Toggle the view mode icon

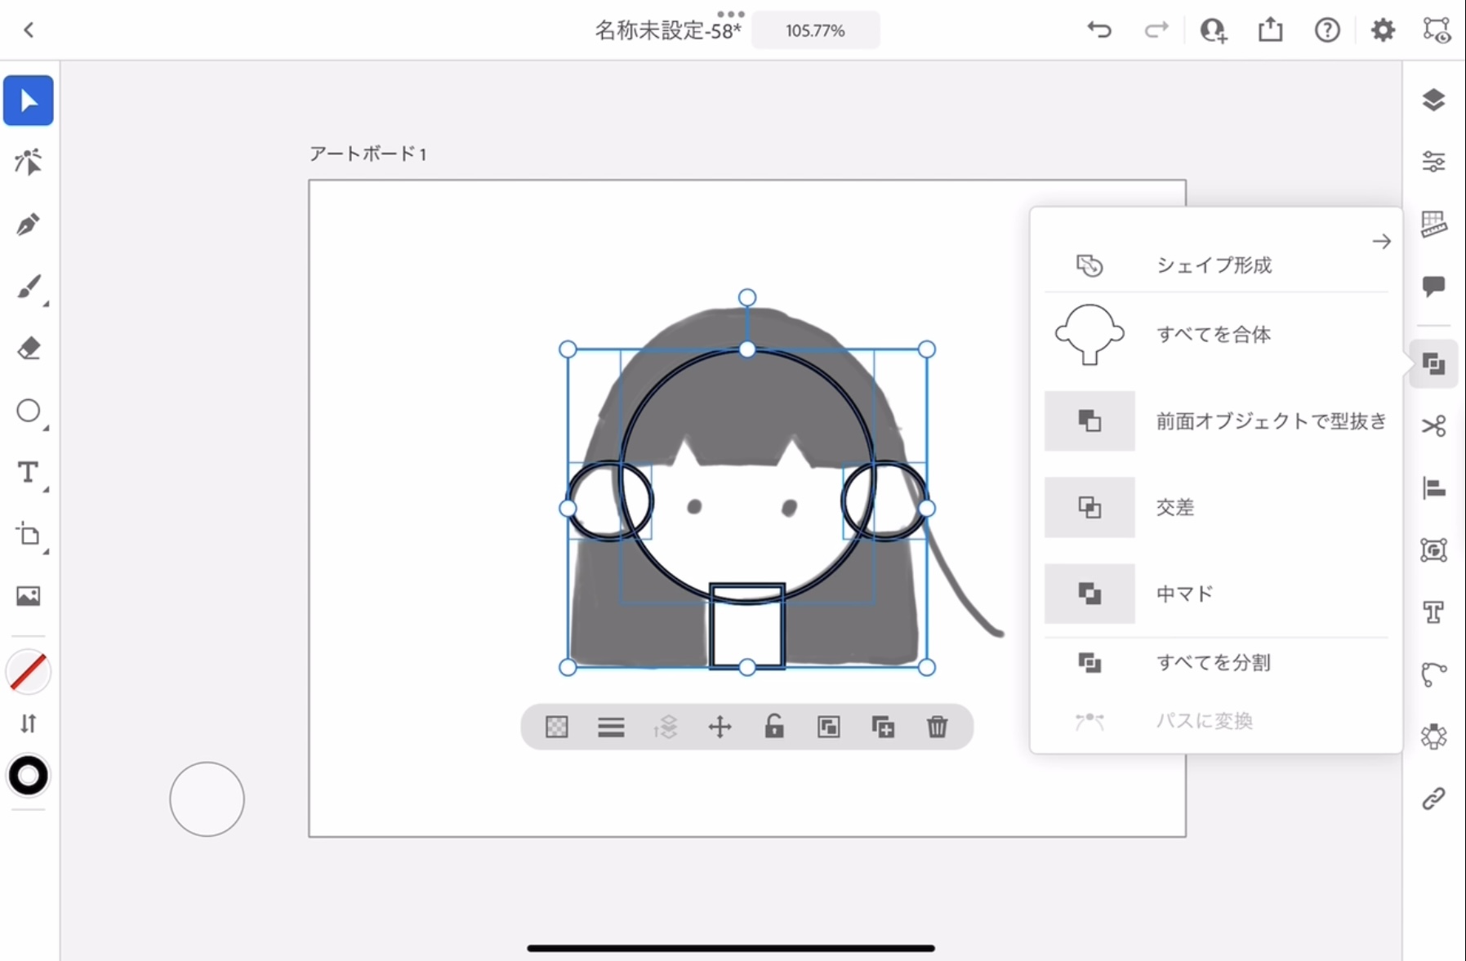click(x=1437, y=30)
